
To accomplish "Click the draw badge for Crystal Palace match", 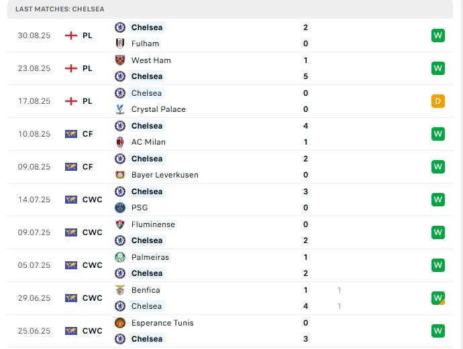I will click(438, 101).
